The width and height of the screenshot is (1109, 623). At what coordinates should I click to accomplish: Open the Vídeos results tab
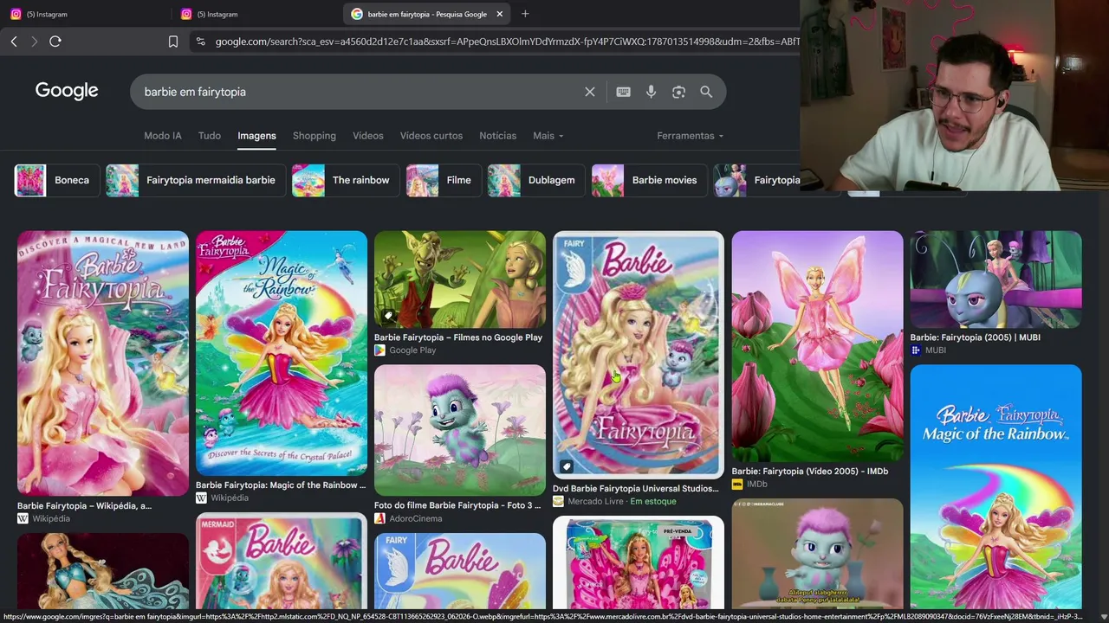pyautogui.click(x=368, y=136)
